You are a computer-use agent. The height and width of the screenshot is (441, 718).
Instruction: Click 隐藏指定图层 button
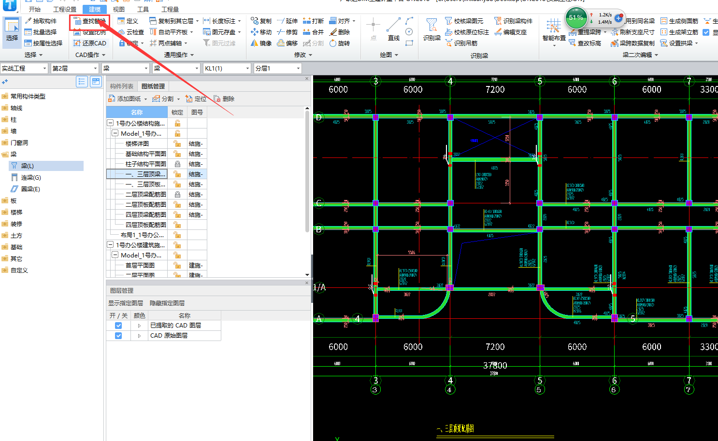tap(167, 303)
